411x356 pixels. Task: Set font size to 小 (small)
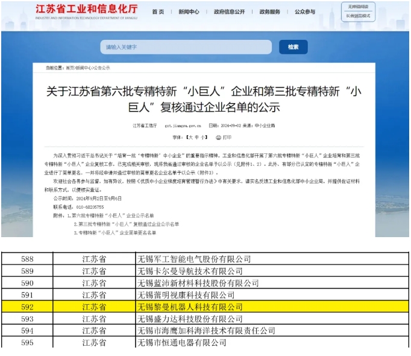[x=204, y=138]
